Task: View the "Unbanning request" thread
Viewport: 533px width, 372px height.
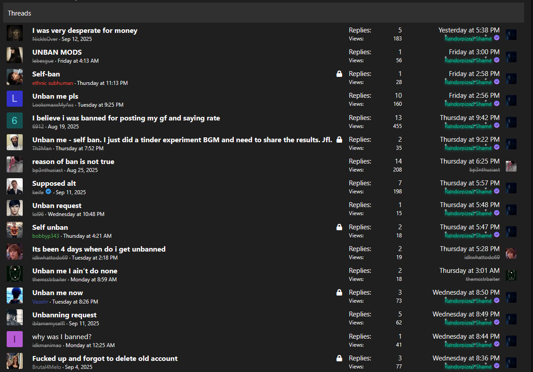Action: tap(64, 315)
